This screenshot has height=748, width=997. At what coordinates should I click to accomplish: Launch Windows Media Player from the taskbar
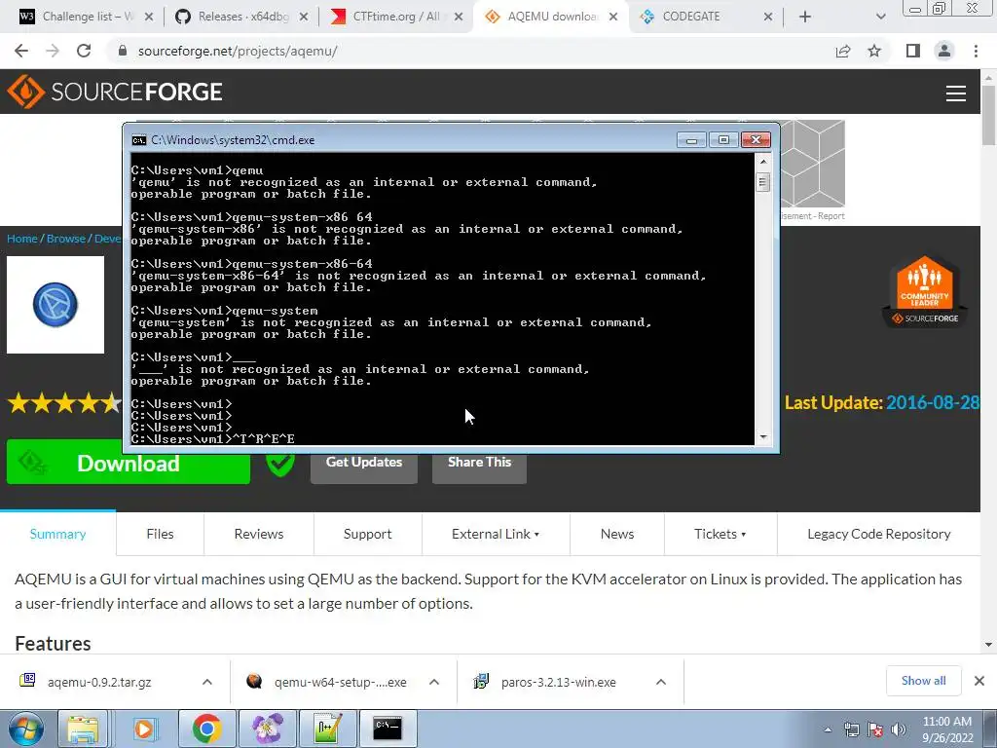pyautogui.click(x=144, y=729)
